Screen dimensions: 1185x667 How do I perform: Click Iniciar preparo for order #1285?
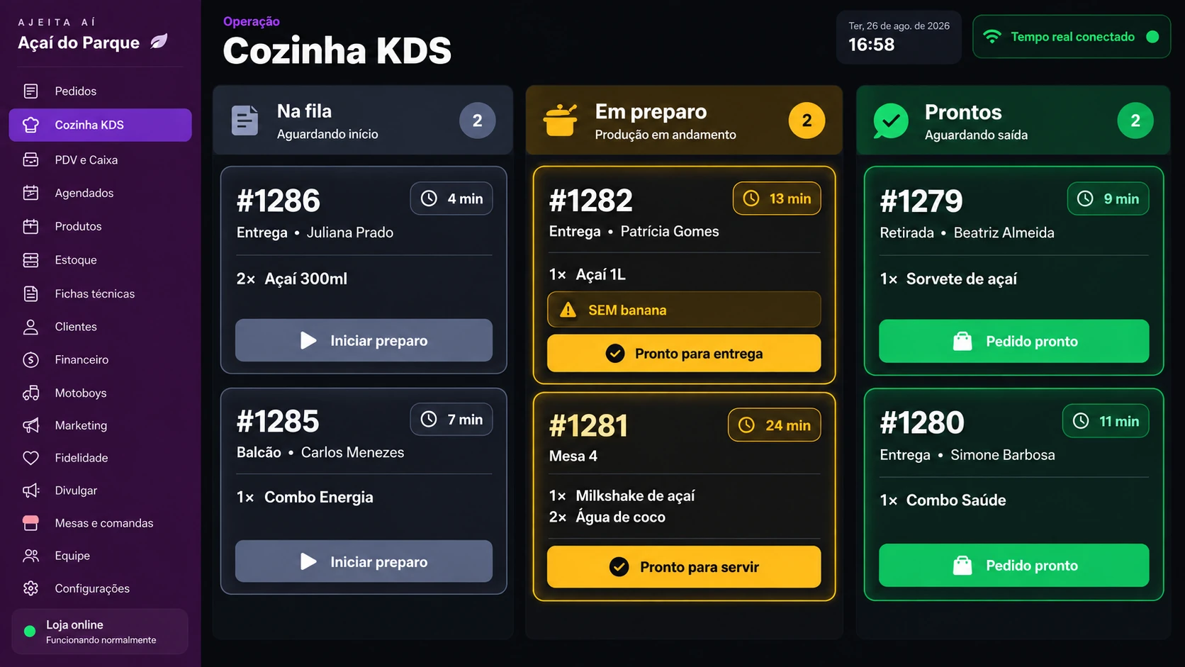(x=364, y=561)
